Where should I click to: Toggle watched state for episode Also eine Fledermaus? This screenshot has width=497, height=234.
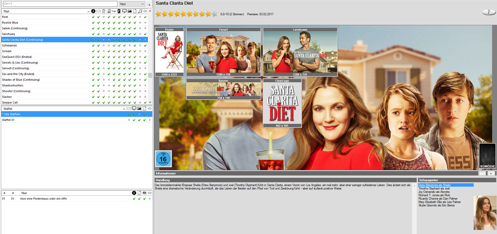150,198
